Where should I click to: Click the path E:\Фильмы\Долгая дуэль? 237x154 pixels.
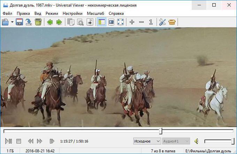point(208,151)
